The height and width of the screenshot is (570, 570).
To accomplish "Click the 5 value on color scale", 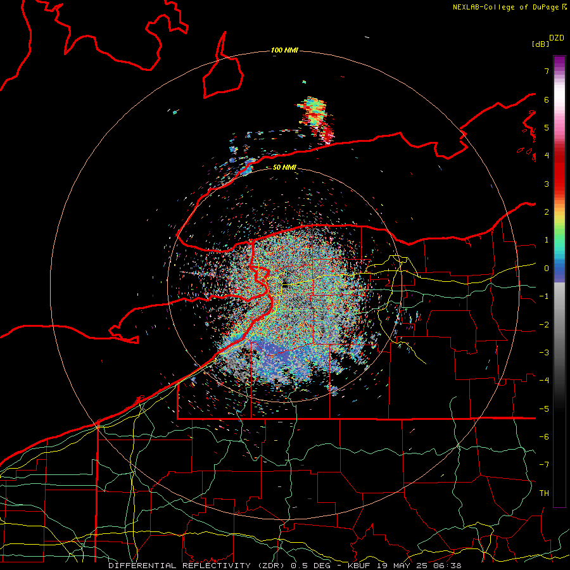I will click(547, 127).
